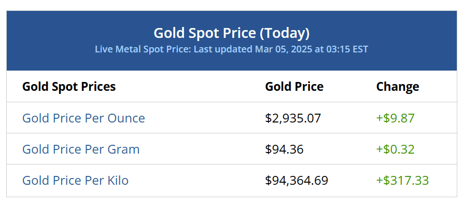Select the $94,364.69 per kilo price

point(297,180)
